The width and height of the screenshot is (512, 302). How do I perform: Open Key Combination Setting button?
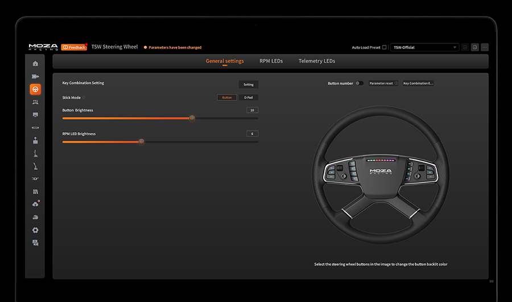pos(248,84)
